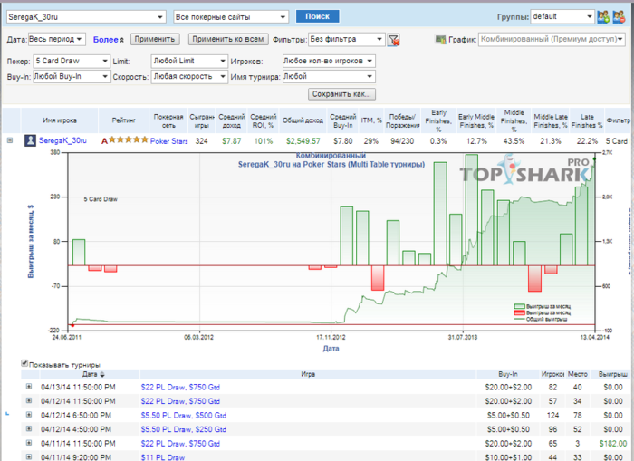
Task: Click the add player to group icon
Action: click(603, 16)
